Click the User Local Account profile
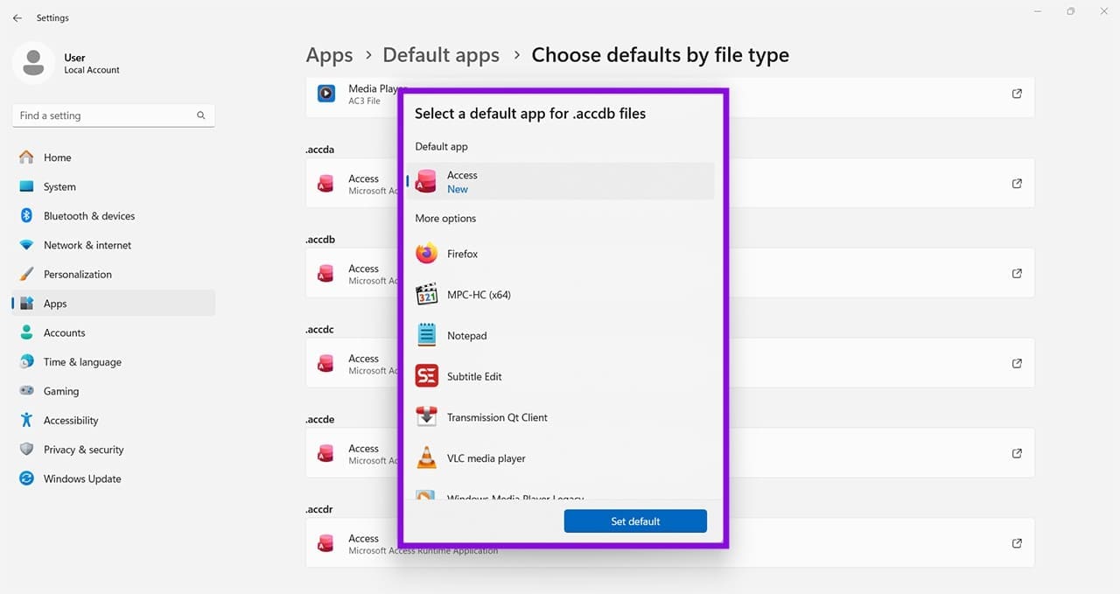Screen dimensions: 1120x594 [x=66, y=63]
